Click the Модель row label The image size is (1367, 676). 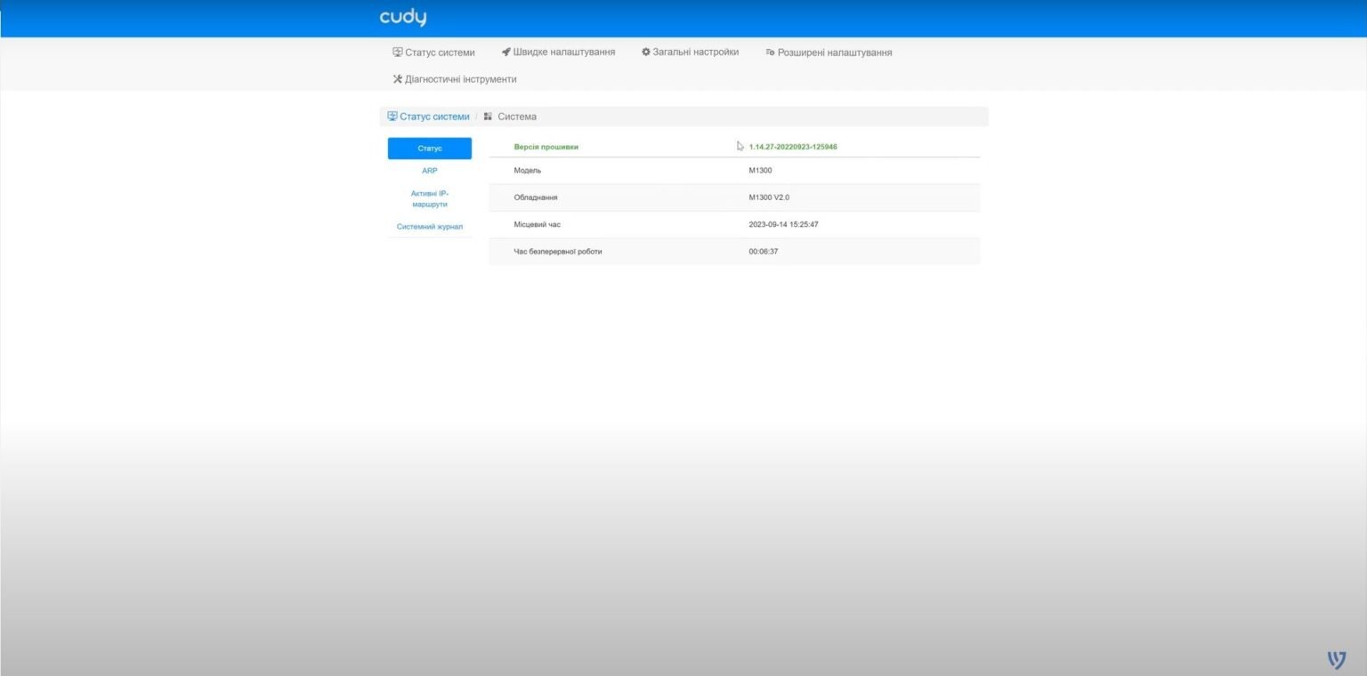(x=528, y=171)
